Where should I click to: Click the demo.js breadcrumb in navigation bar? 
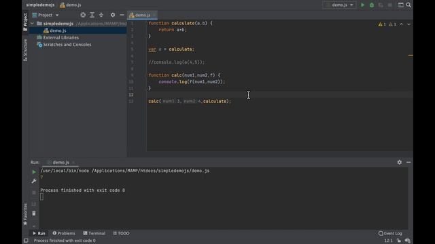[x=71, y=5]
